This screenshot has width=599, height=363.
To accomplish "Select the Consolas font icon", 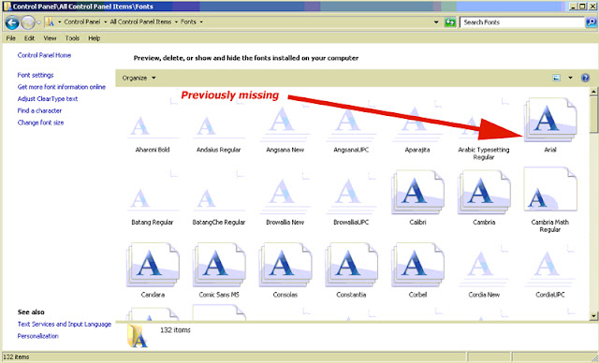I will pos(285,265).
